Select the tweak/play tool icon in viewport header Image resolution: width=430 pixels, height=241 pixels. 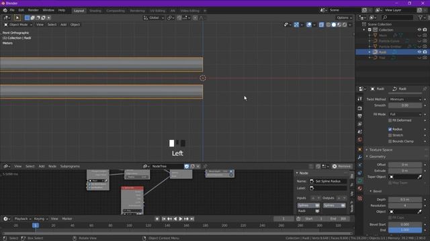tap(17, 18)
